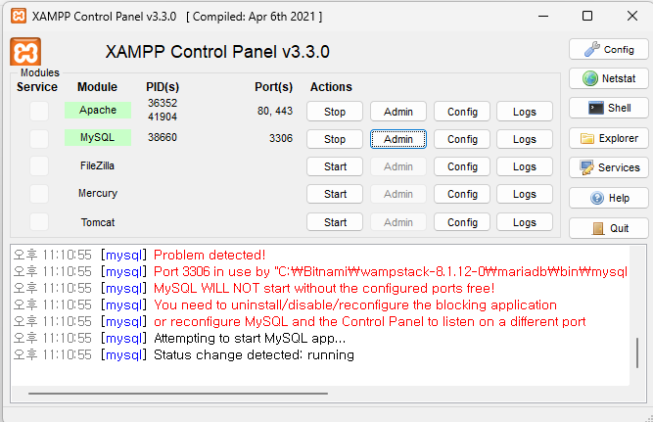Click the 'Attempting to start MySQL app...' line
This screenshot has width=653, height=422.
tap(250, 338)
